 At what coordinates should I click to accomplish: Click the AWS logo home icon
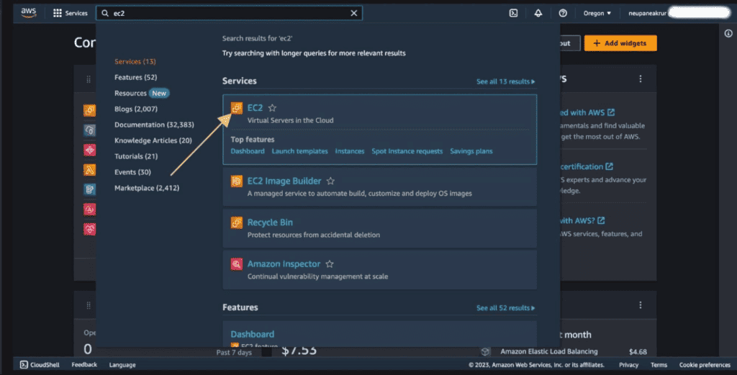pyautogui.click(x=29, y=13)
